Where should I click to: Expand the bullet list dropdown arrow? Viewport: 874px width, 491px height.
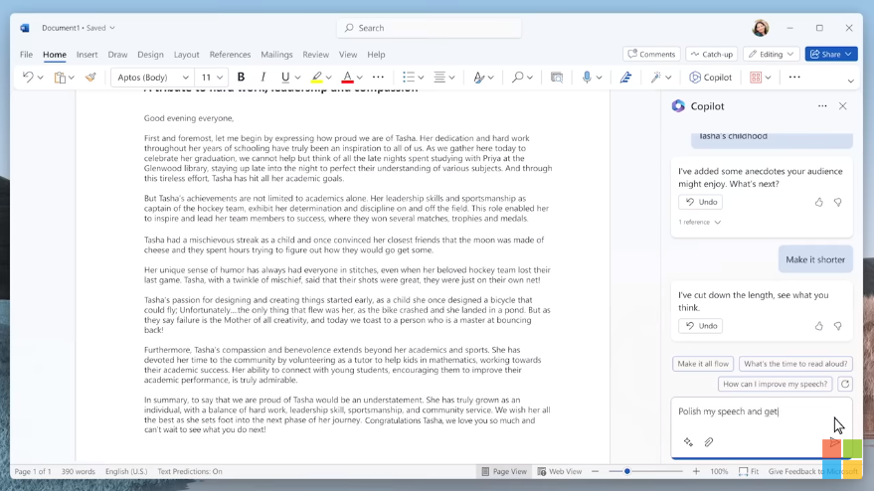[x=421, y=78]
